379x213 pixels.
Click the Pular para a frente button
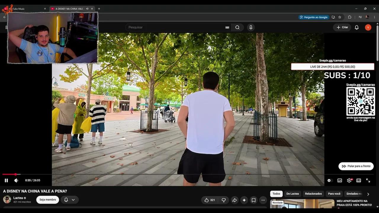(356, 166)
